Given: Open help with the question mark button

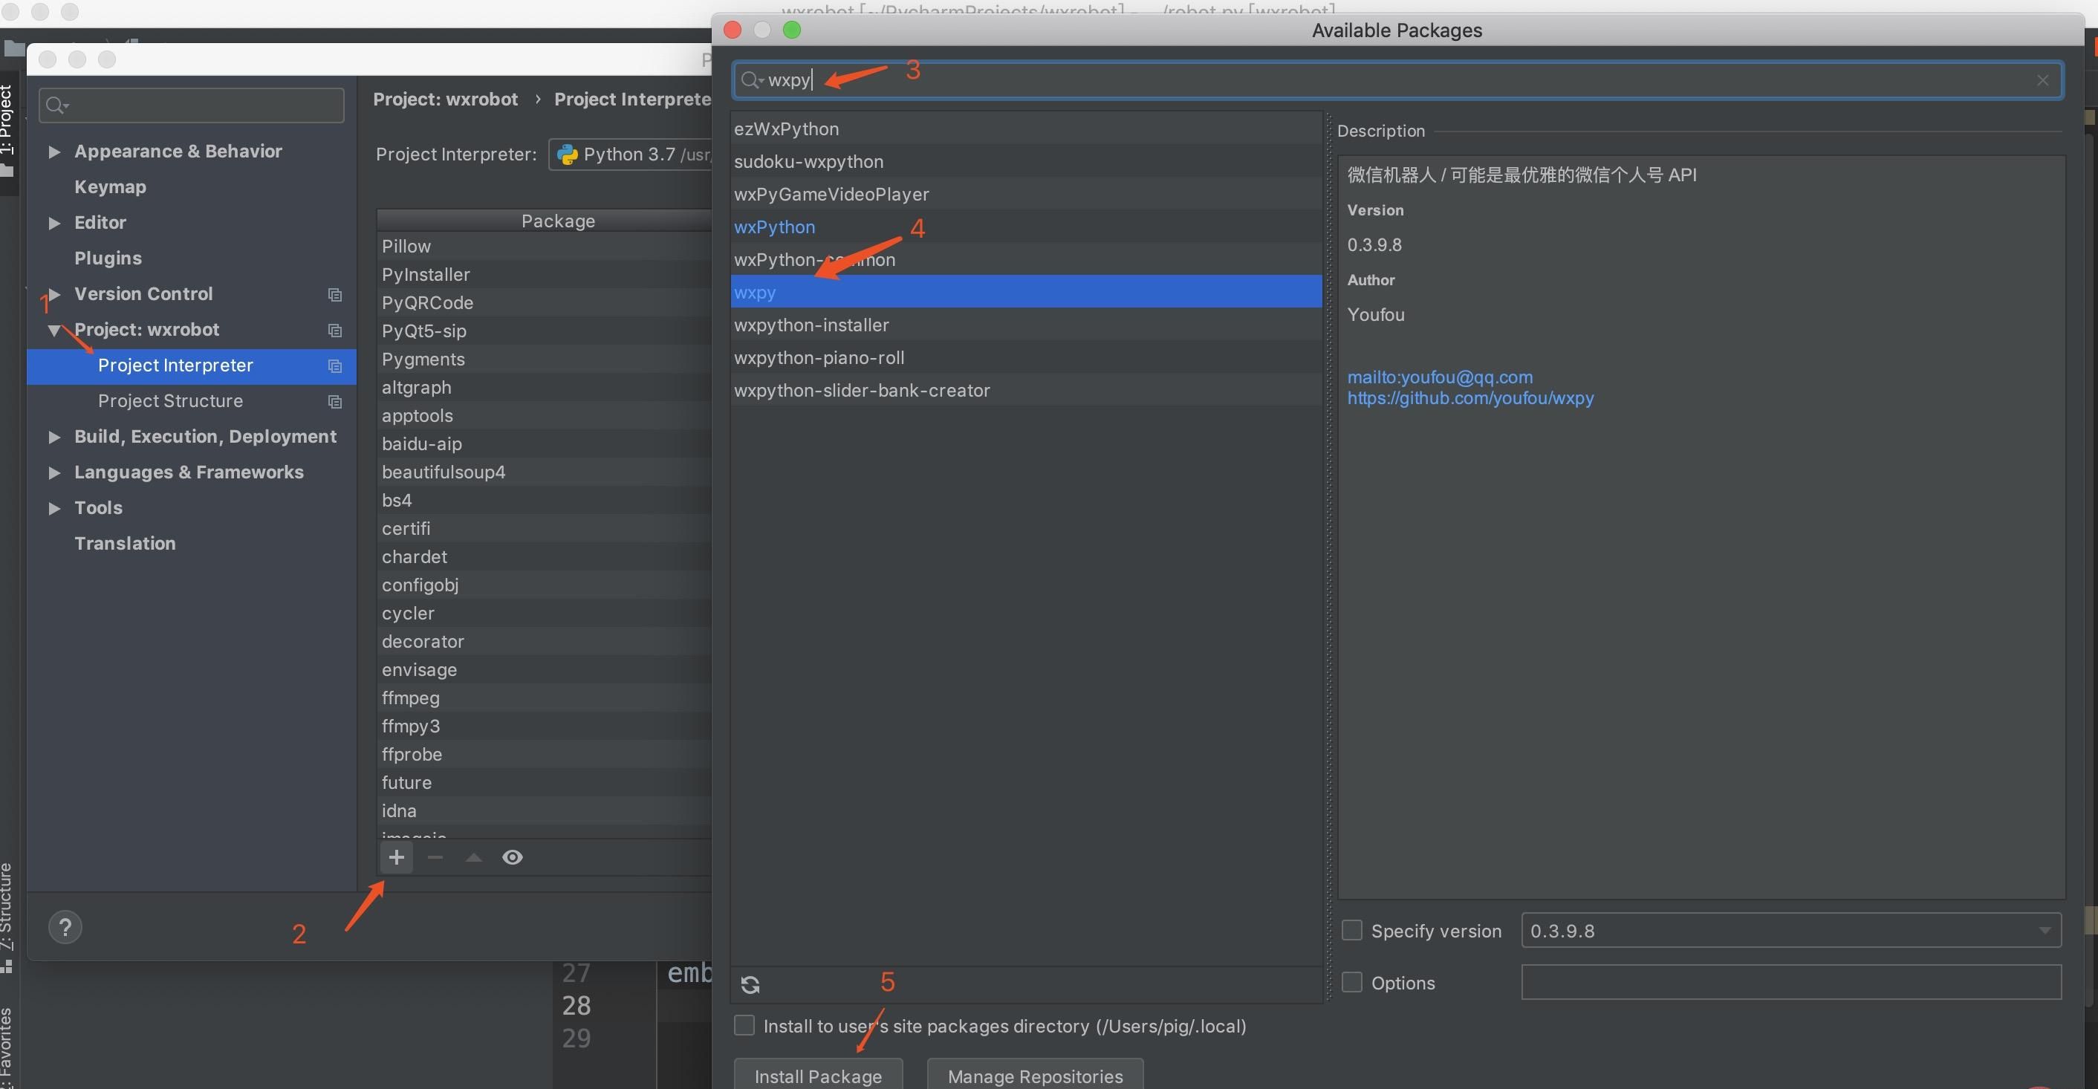Looking at the screenshot, I should (65, 927).
